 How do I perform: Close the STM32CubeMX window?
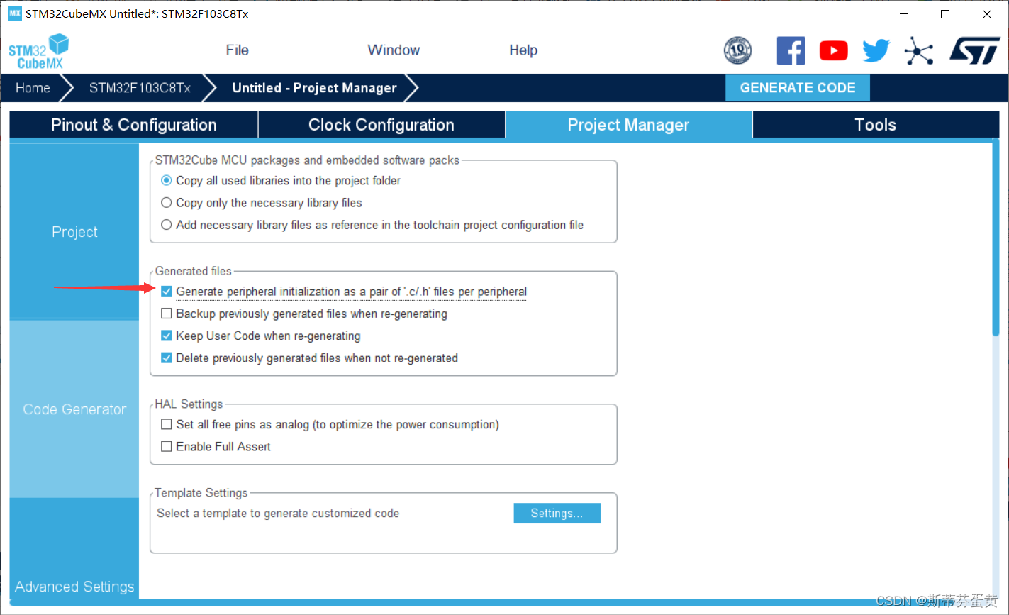[986, 14]
